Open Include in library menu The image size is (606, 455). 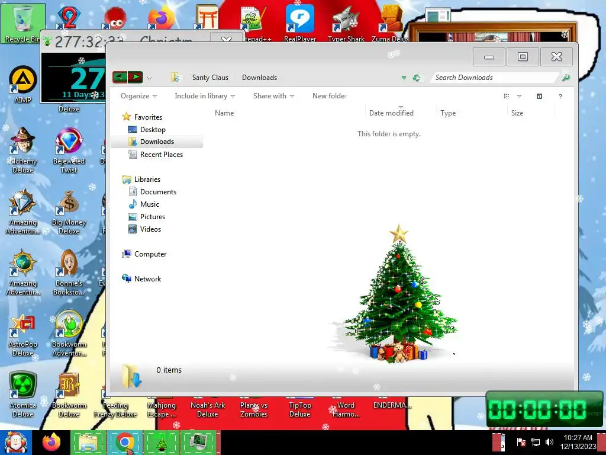pos(204,96)
